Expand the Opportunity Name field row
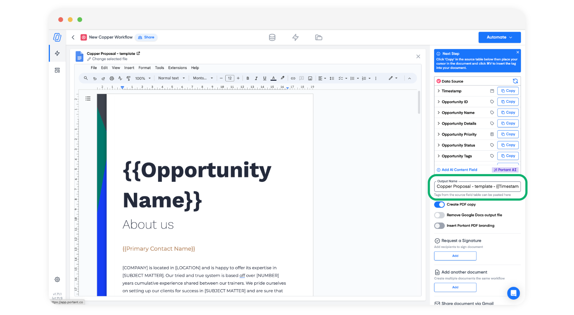574x315 pixels. 439,113
